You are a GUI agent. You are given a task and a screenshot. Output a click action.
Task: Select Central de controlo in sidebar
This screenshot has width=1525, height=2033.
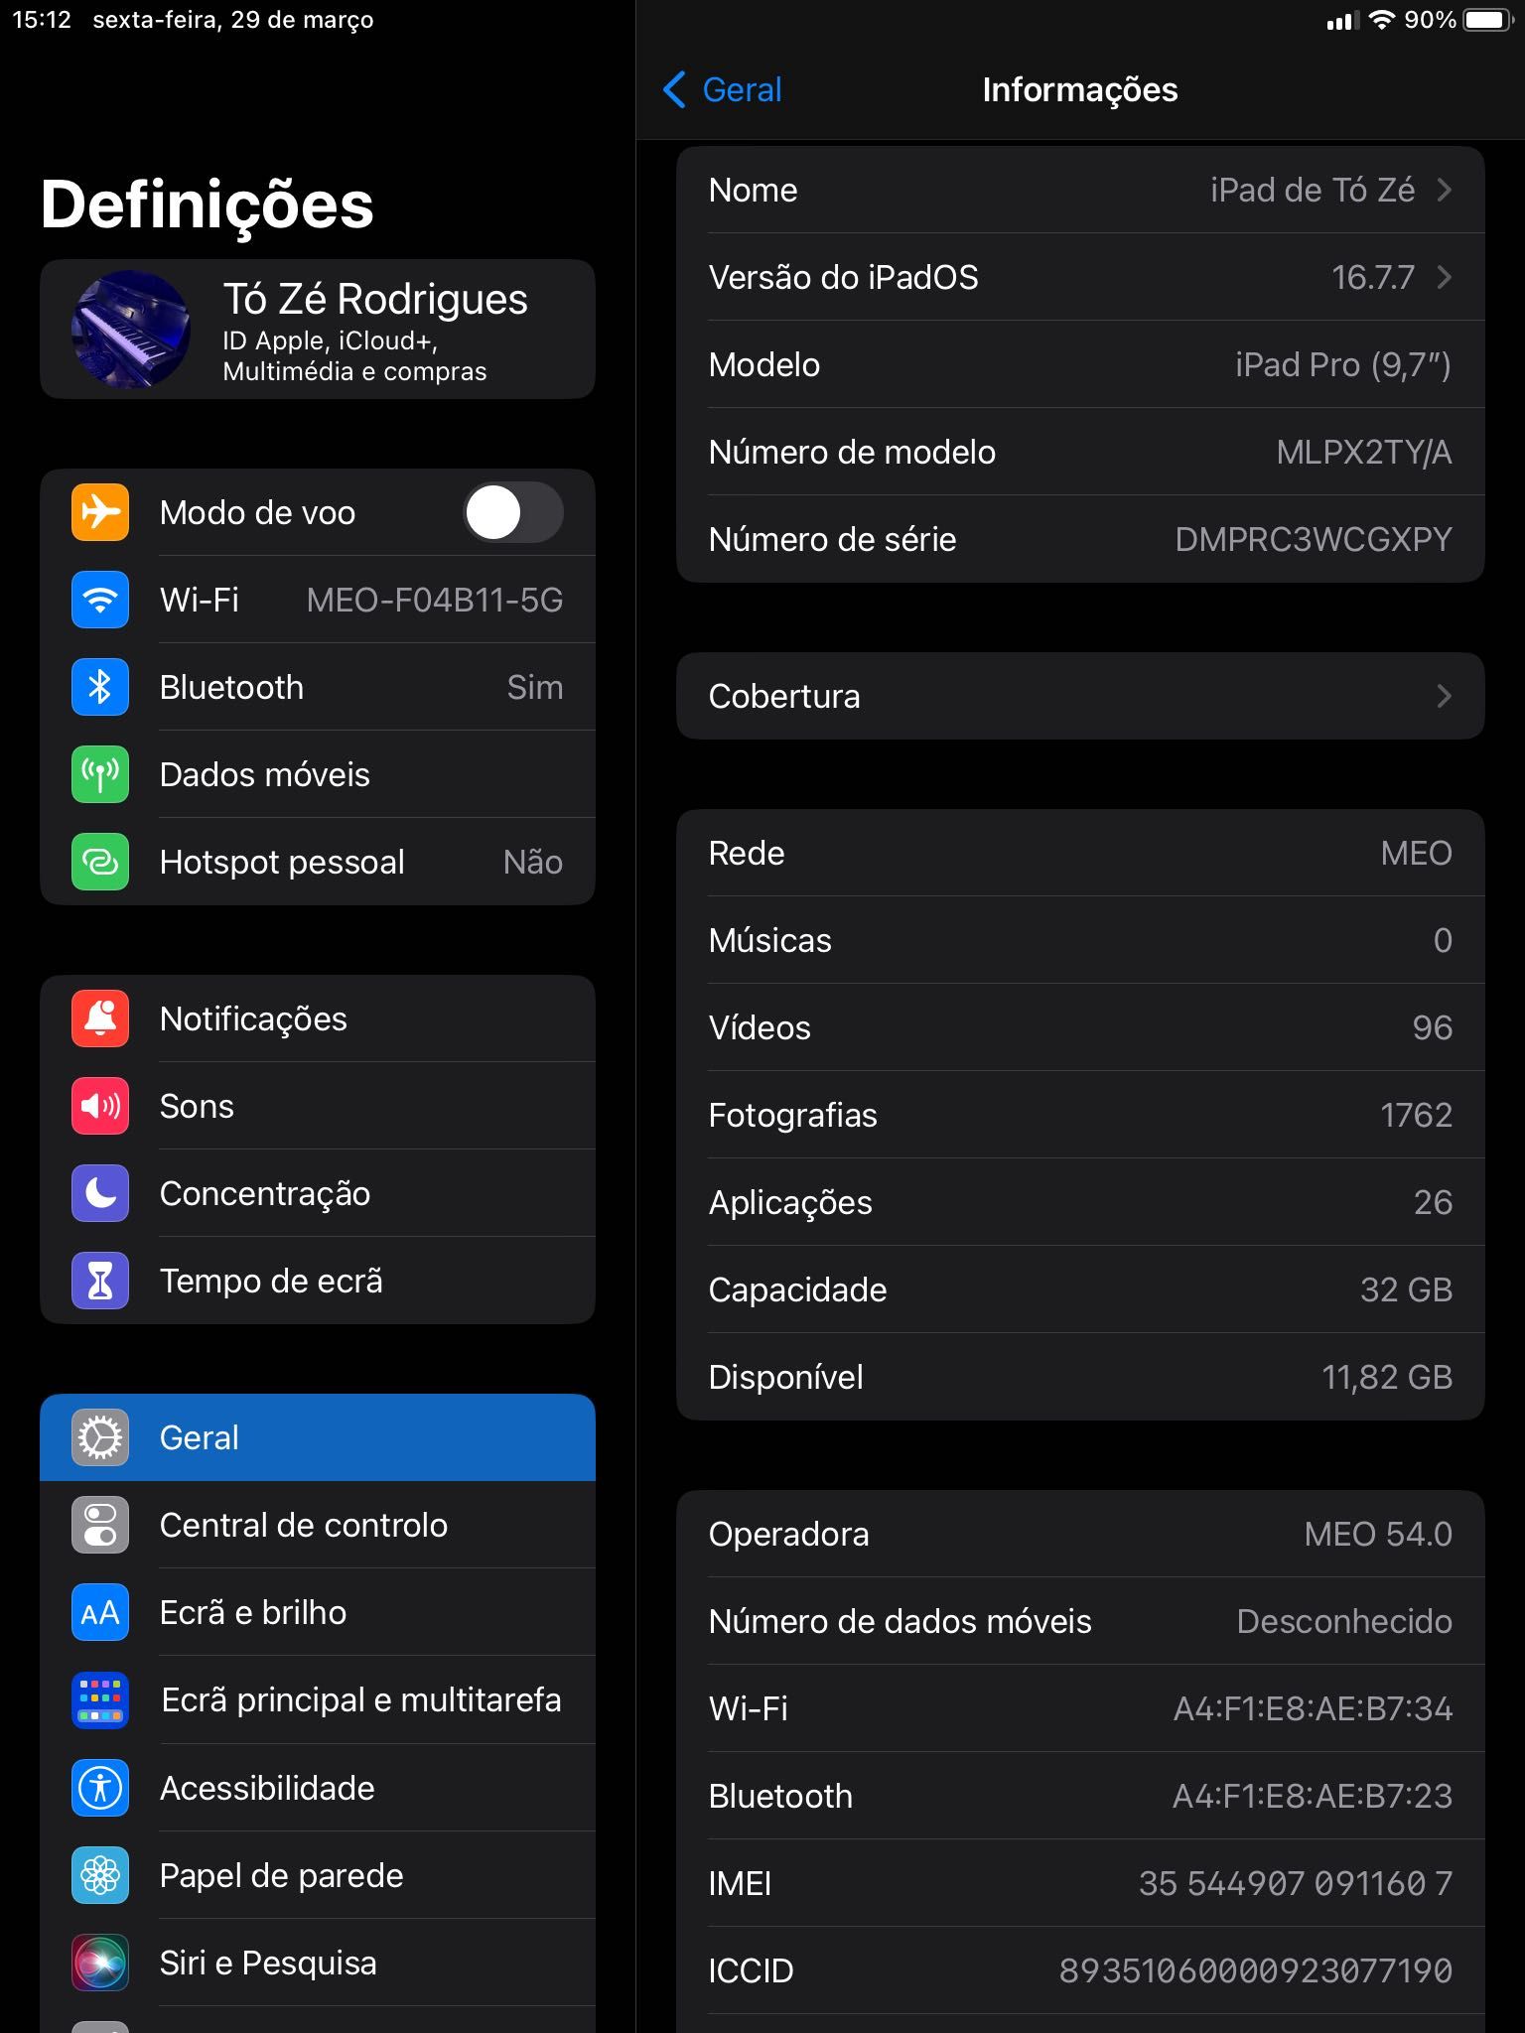pos(318,1525)
